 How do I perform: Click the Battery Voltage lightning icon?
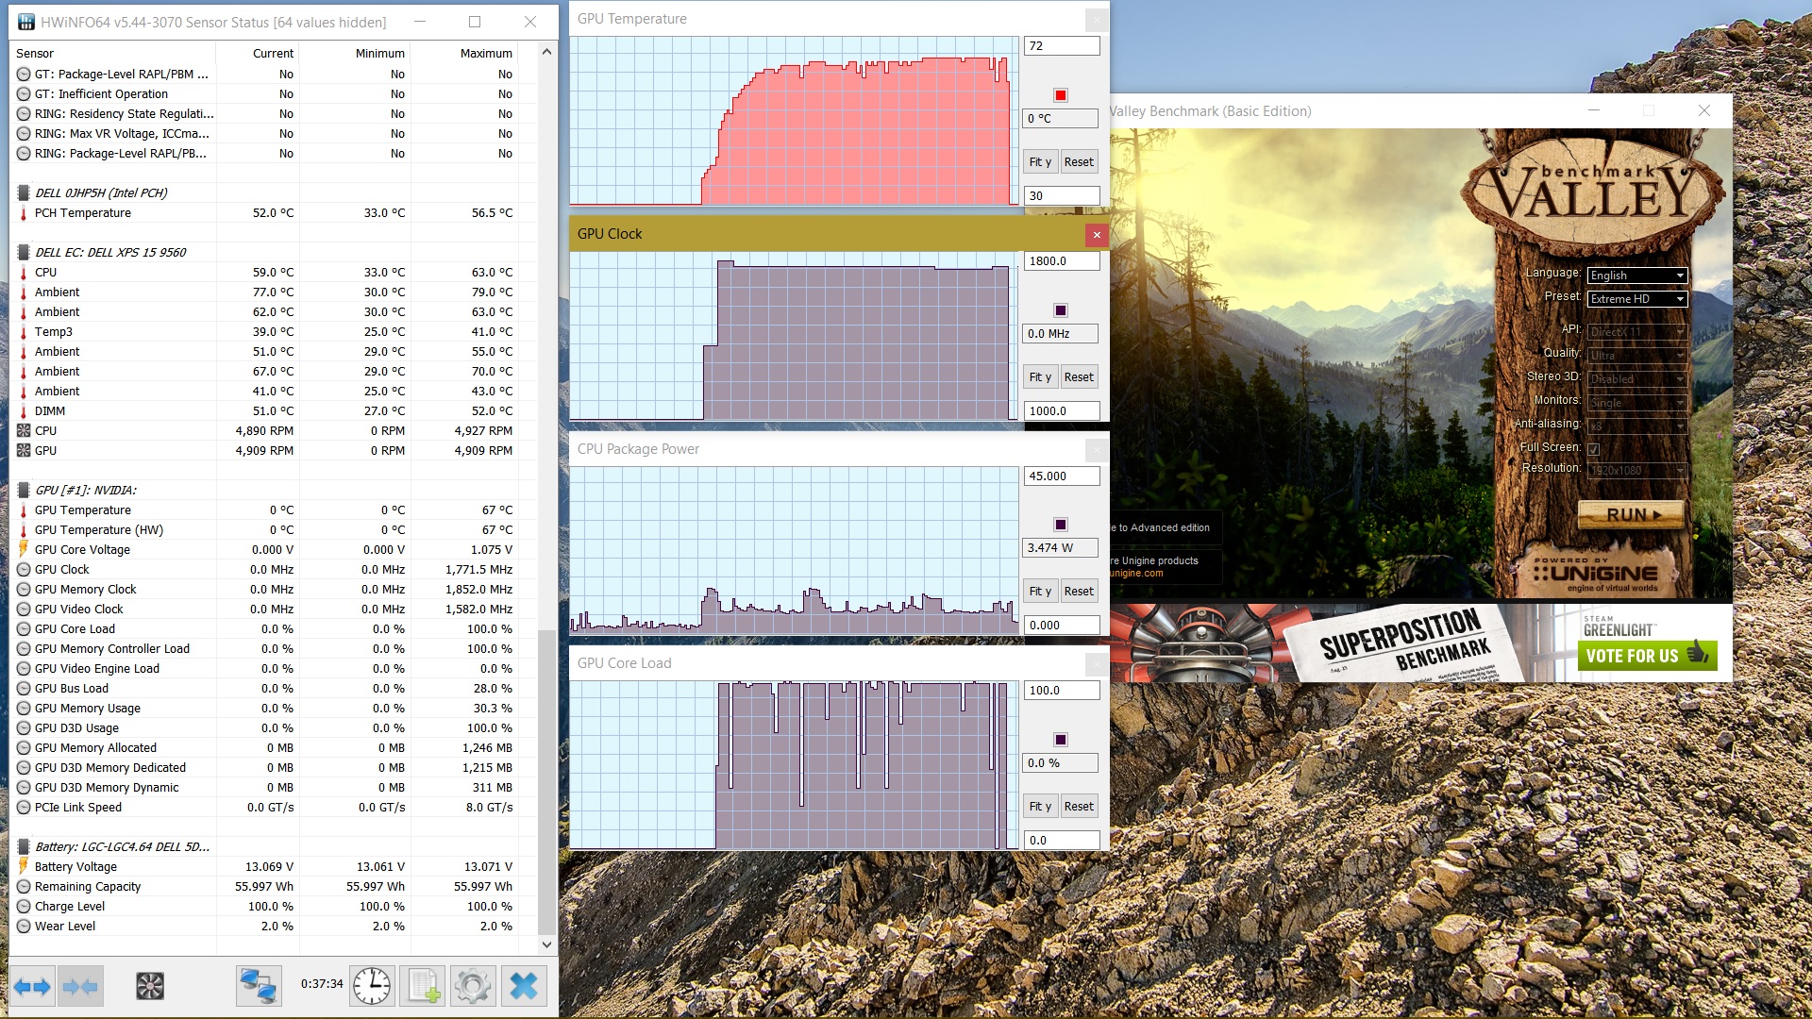pos(24,867)
